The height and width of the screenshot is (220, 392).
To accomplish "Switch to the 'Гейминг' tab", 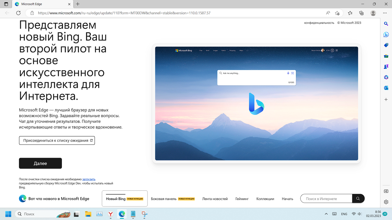I will (242, 199).
